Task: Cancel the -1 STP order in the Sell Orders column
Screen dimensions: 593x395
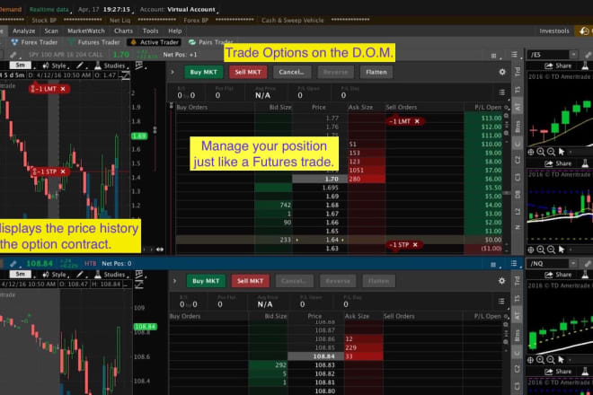Action: point(415,245)
